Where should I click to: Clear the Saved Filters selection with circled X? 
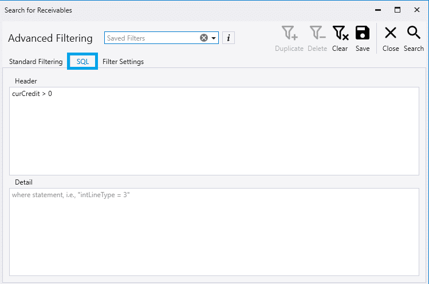click(204, 38)
